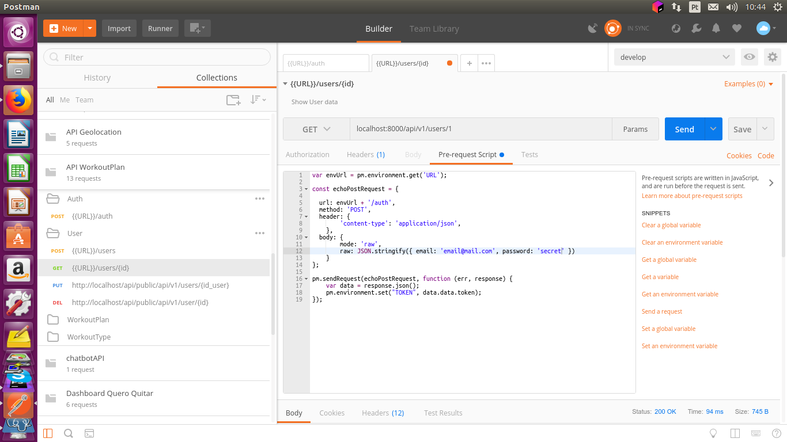787x442 pixels.
Task: Open the Postman console icon
Action: (89, 433)
